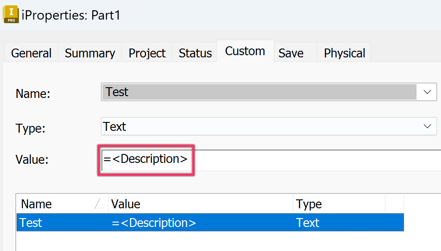Open the Type combo box showing Text

tap(269, 126)
